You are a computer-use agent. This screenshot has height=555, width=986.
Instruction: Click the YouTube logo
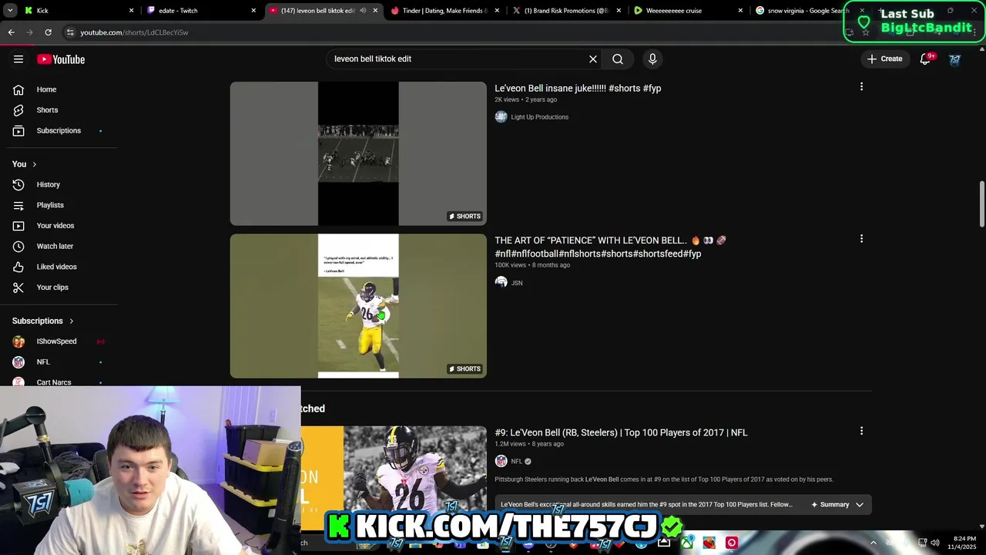pos(61,59)
